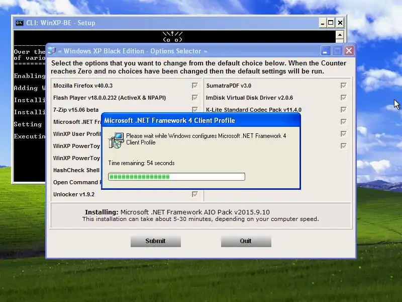
Task: Click the Options Selector title bar text
Action: click(133, 51)
